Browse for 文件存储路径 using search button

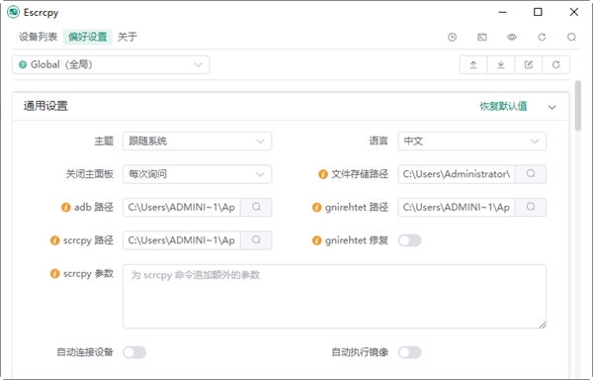pos(531,174)
